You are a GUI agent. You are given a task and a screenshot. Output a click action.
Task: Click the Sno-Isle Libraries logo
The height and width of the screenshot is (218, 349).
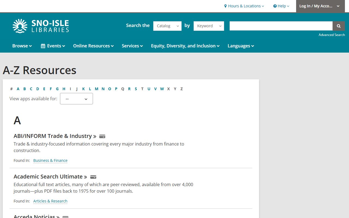coord(41,26)
